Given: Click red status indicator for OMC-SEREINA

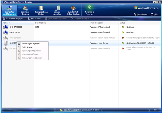Looking at the screenshot, I should pyautogui.click(x=123, y=38).
